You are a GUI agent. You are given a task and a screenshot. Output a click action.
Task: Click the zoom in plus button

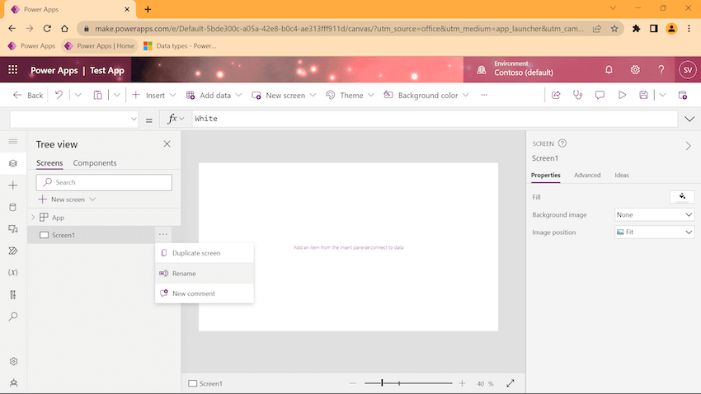tap(462, 383)
